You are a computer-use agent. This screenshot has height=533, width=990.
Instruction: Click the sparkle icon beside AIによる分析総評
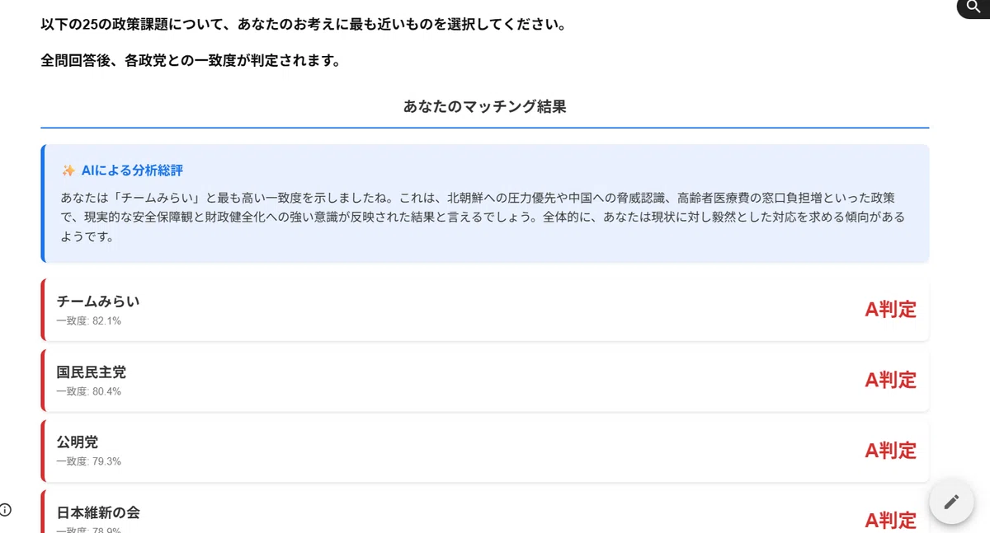pos(68,171)
